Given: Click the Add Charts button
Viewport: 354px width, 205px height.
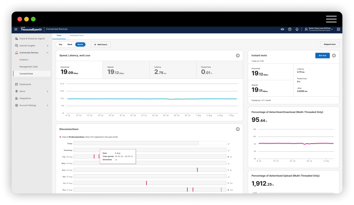Looking at the screenshot, I should click(101, 45).
